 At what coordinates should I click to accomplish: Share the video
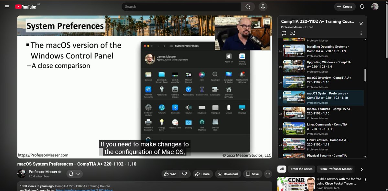click(x=203, y=174)
